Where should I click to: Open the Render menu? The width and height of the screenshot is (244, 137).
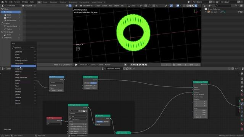point(17,2)
